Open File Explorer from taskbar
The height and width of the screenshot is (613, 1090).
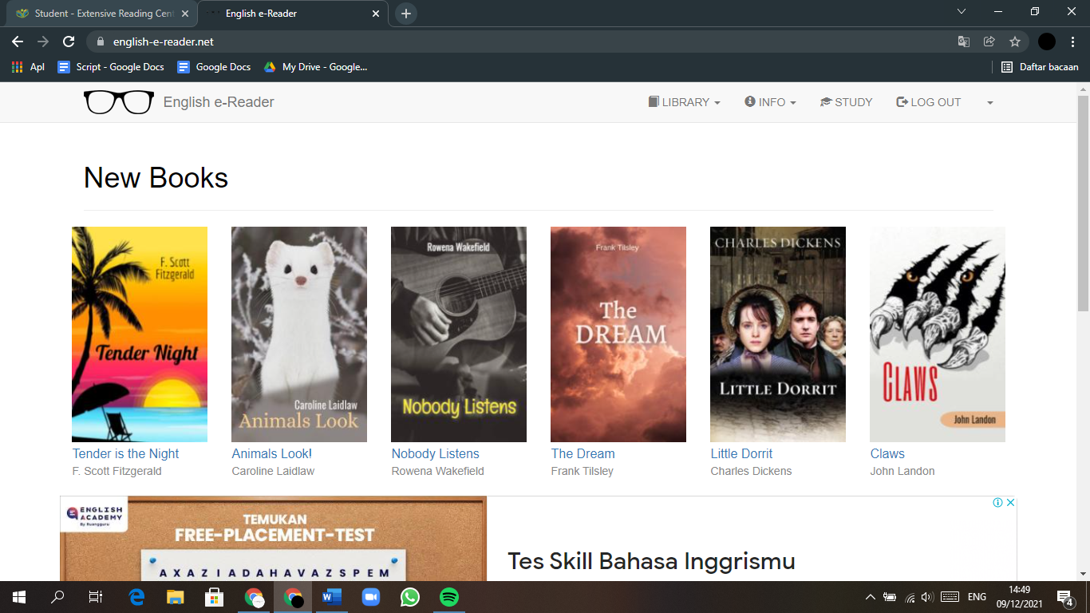[176, 597]
